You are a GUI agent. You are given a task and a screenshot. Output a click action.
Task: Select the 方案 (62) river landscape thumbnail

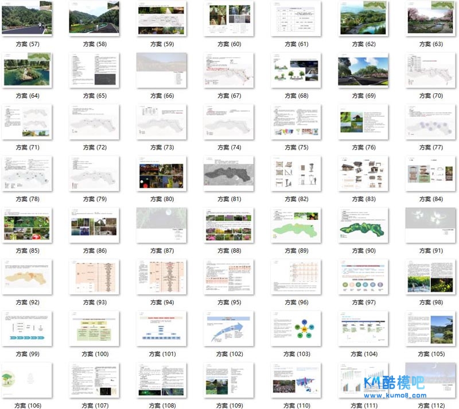[x=363, y=18]
